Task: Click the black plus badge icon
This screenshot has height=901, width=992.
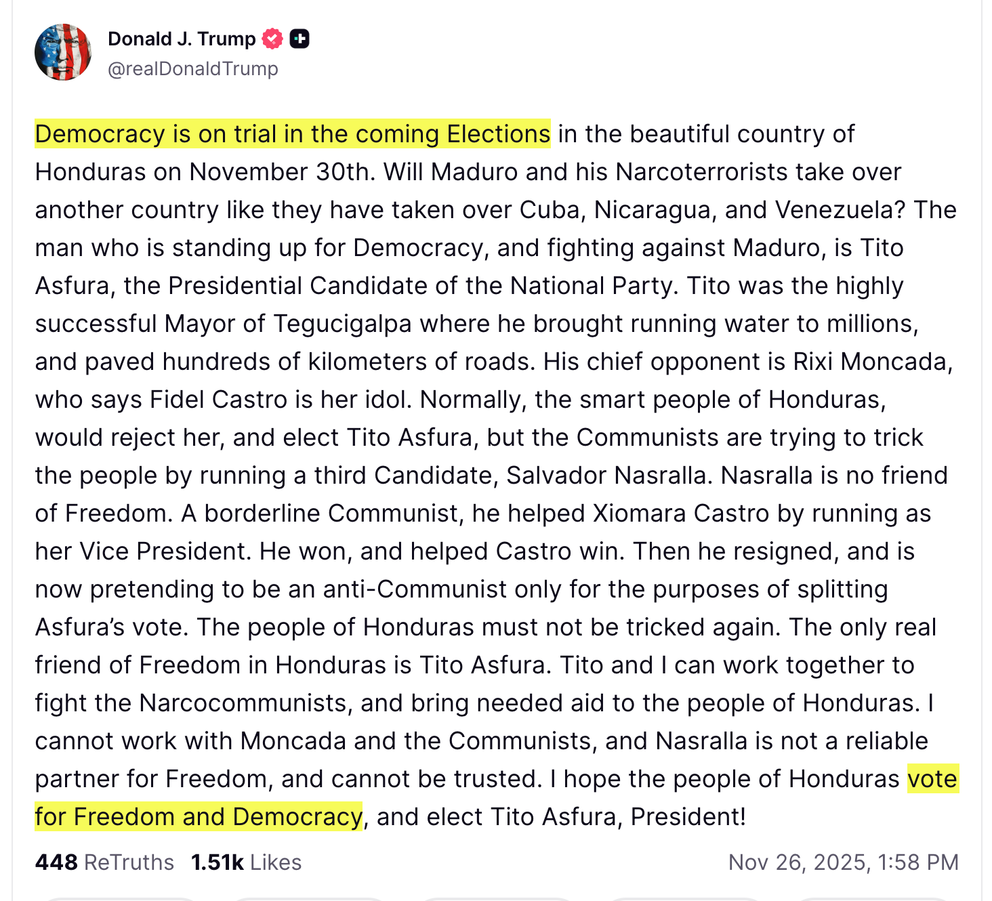Action: [299, 39]
